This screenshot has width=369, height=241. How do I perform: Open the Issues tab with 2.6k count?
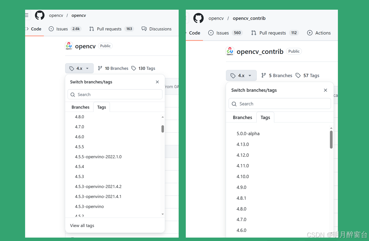pos(65,29)
